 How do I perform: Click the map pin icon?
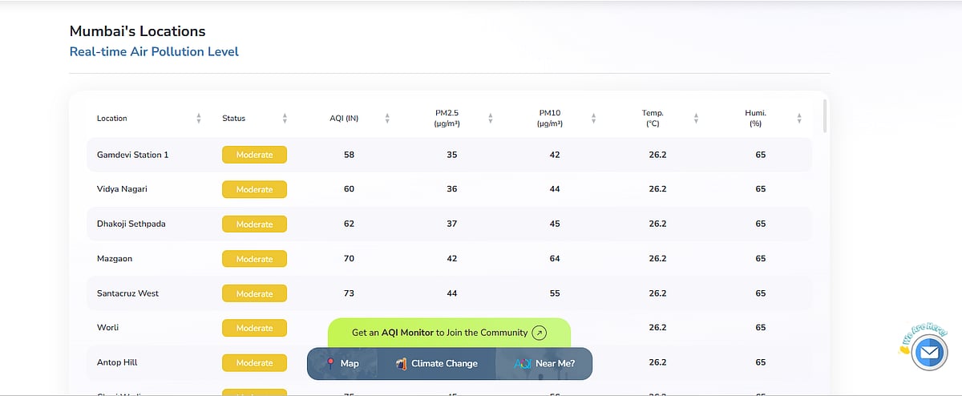click(x=329, y=363)
